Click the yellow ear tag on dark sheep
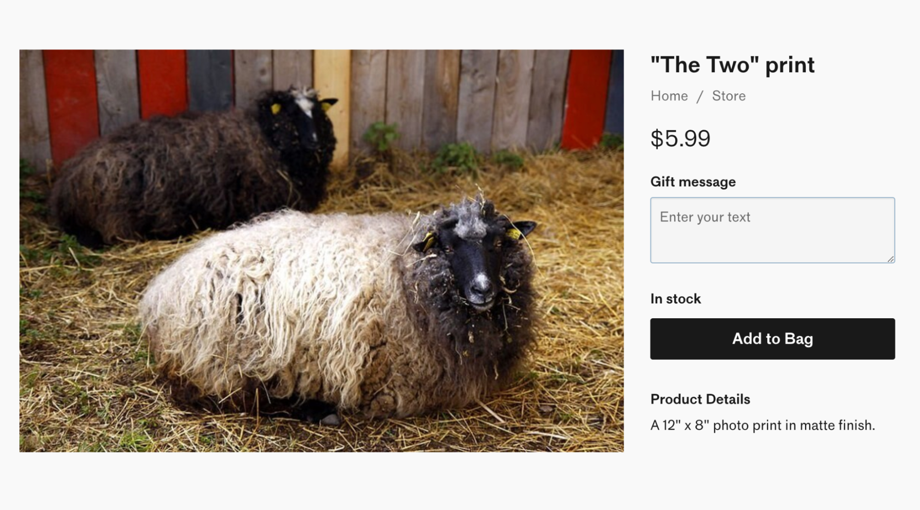The height and width of the screenshot is (510, 920). [276, 109]
